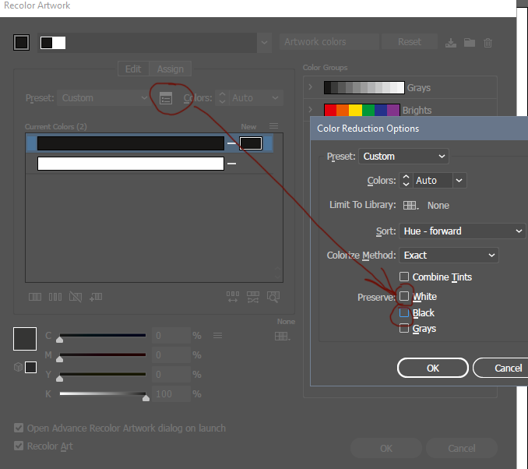The image size is (528, 469).
Task: Click the Color Reduction Options icon beside Preset
Action: [x=166, y=98]
